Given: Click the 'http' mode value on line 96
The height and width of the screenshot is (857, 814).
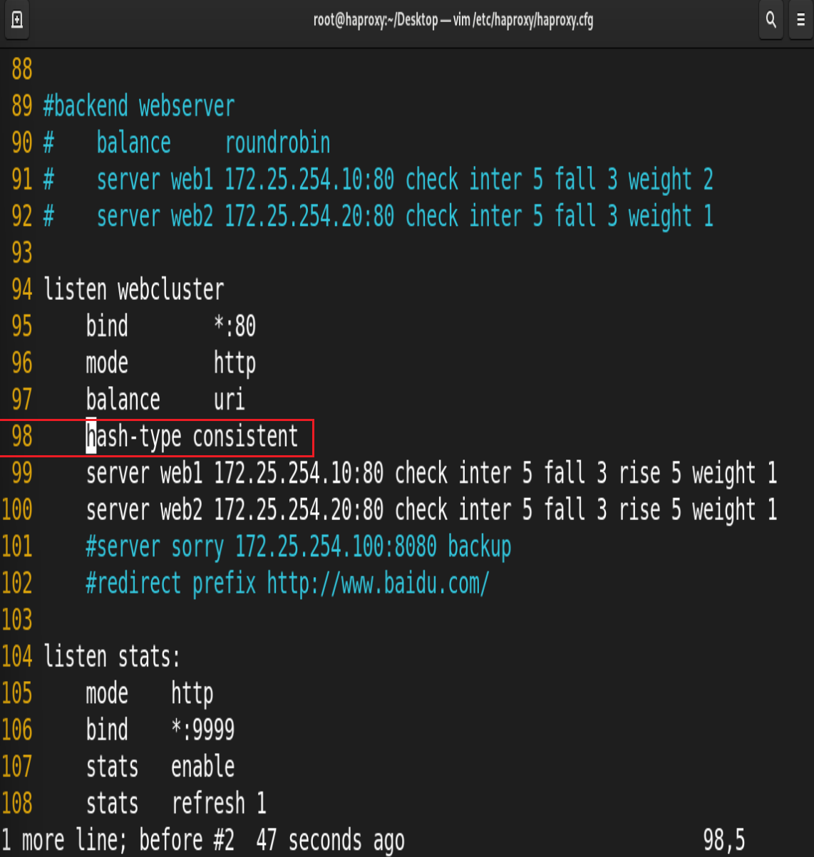Looking at the screenshot, I should coord(235,363).
